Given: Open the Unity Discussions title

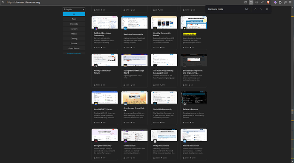Looking at the screenshot, I should (161, 146).
